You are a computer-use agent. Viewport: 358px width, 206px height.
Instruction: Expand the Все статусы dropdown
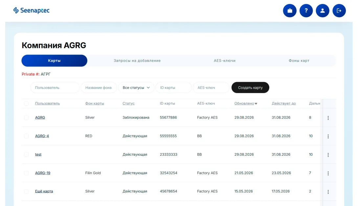click(x=136, y=87)
